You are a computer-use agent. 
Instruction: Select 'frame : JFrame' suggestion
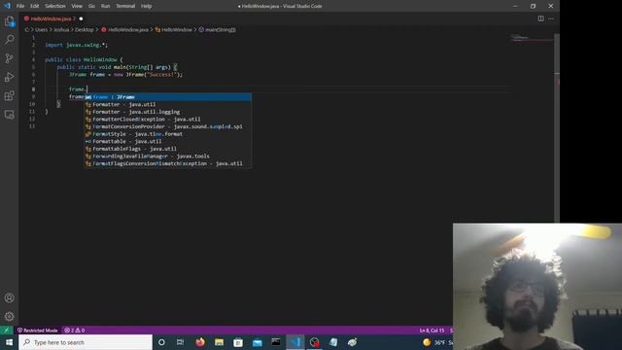click(168, 97)
